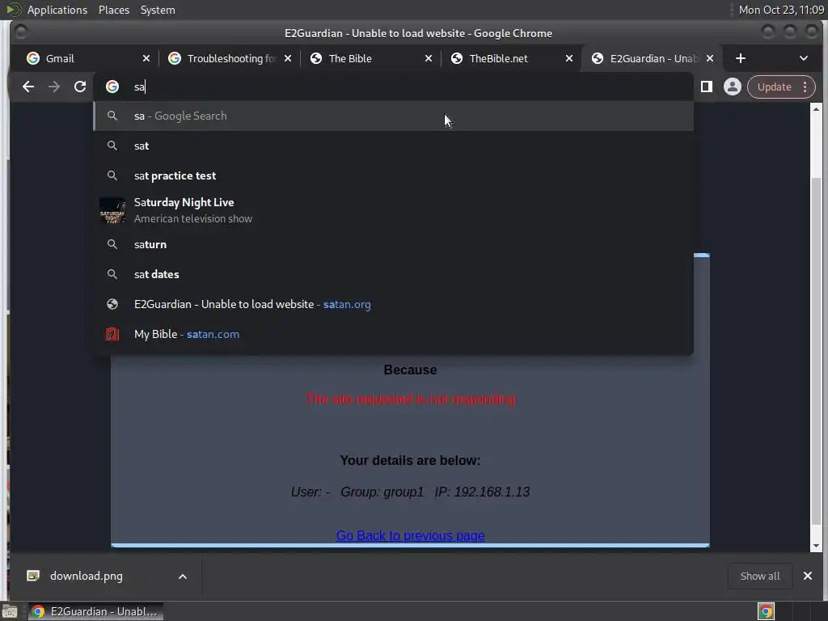The width and height of the screenshot is (828, 621).
Task: Expand the tab search chevron
Action: (x=803, y=58)
